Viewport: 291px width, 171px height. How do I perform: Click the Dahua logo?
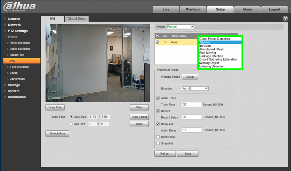point(20,7)
